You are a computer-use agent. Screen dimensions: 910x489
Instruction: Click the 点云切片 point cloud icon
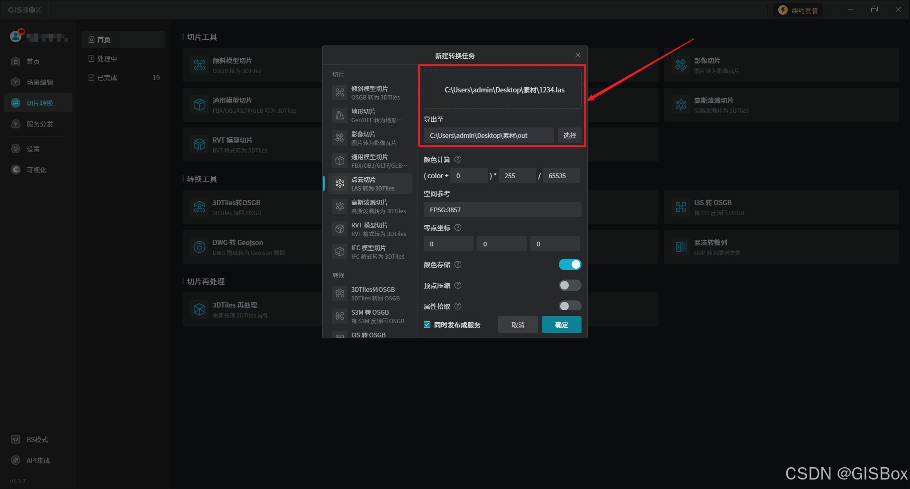coord(340,184)
